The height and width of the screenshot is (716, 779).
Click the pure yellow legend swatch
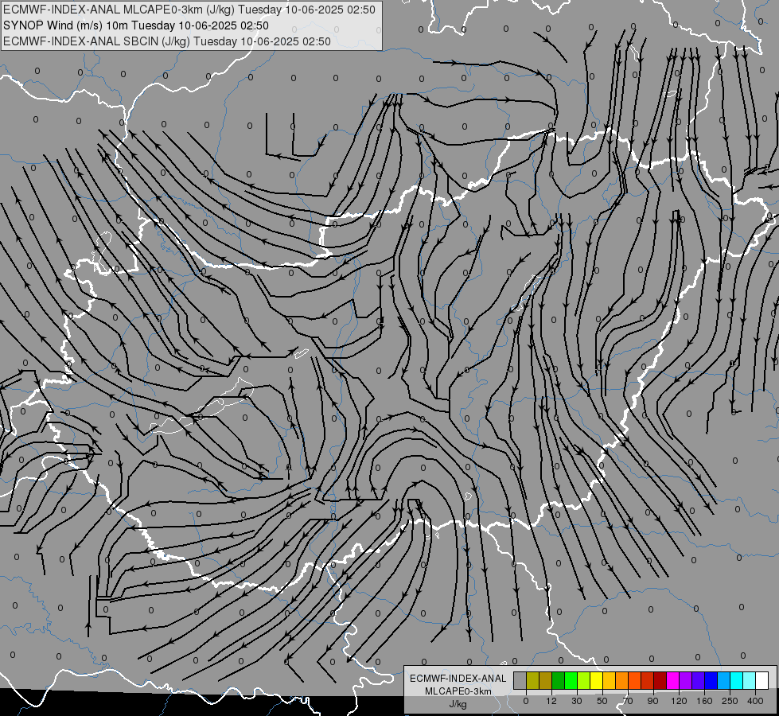[x=597, y=680]
